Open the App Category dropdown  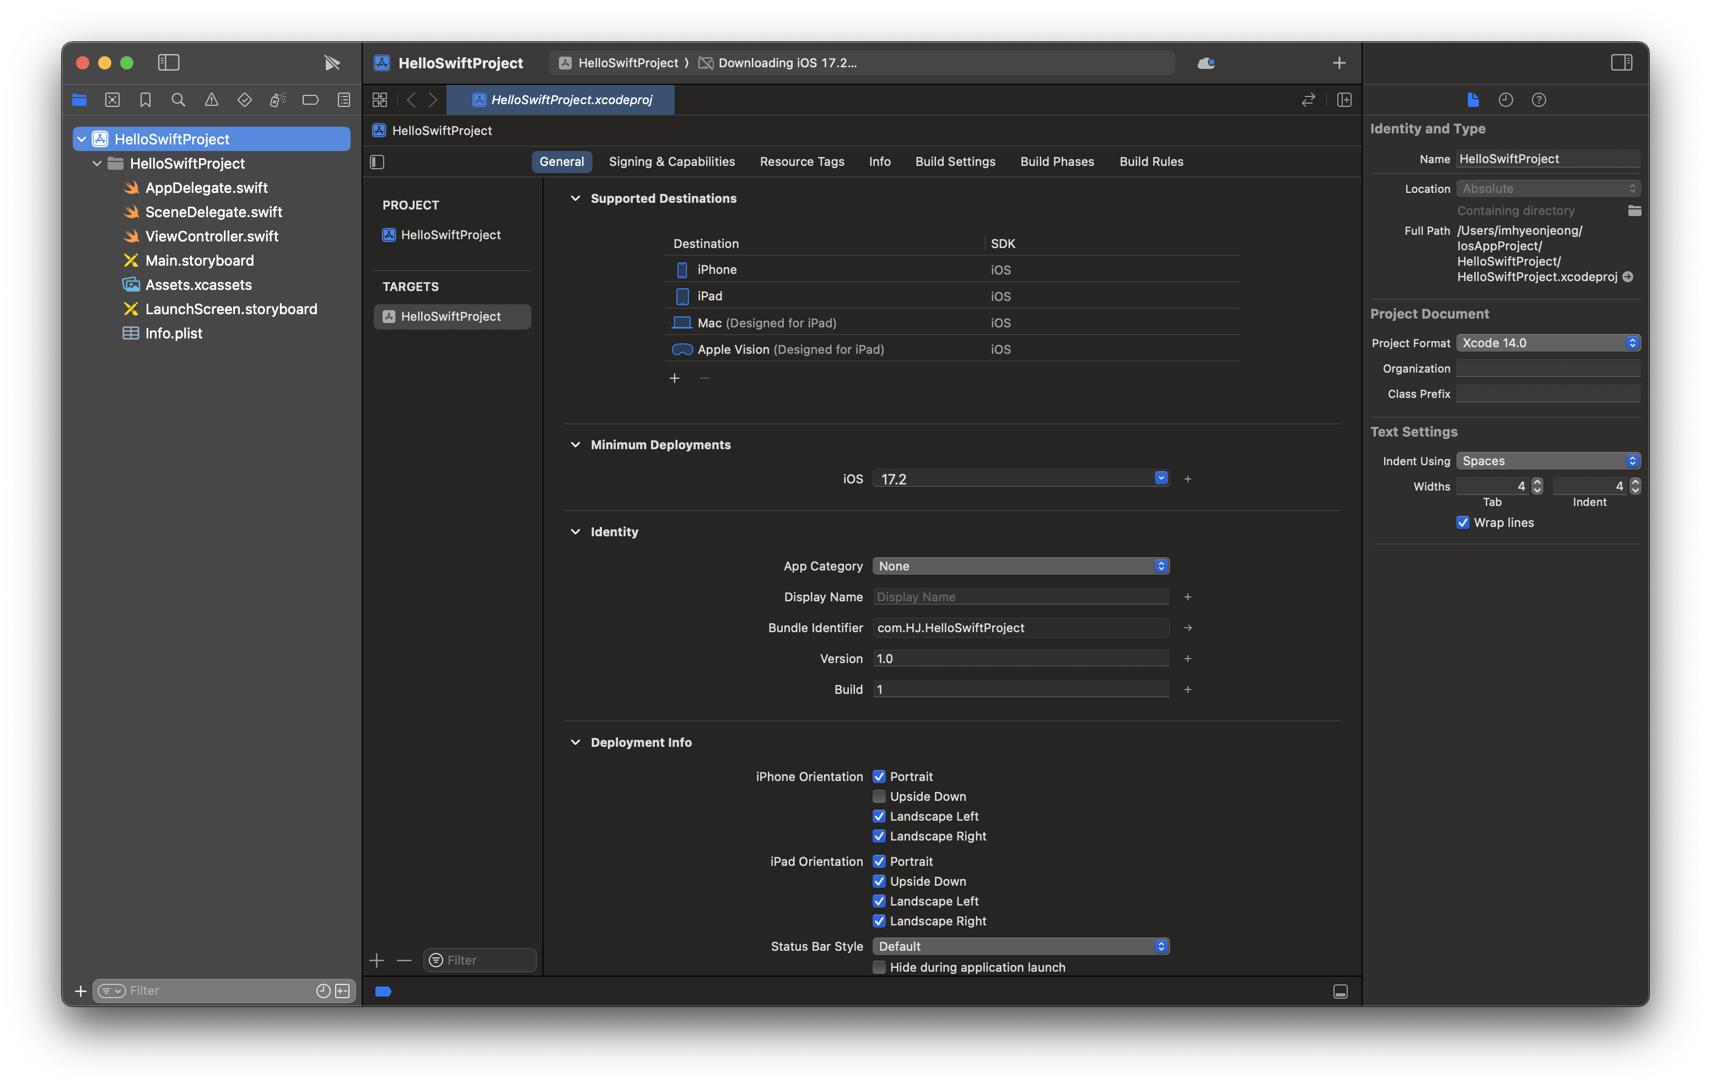click(x=1021, y=565)
